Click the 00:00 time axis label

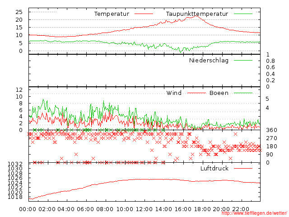coord(28,209)
